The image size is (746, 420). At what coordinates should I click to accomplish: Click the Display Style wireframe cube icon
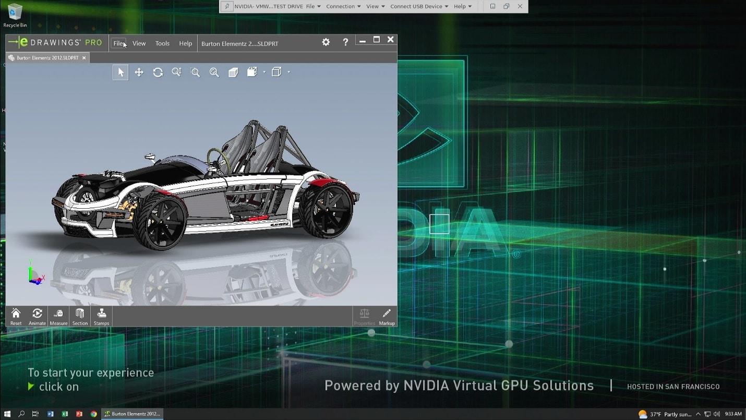pos(276,72)
